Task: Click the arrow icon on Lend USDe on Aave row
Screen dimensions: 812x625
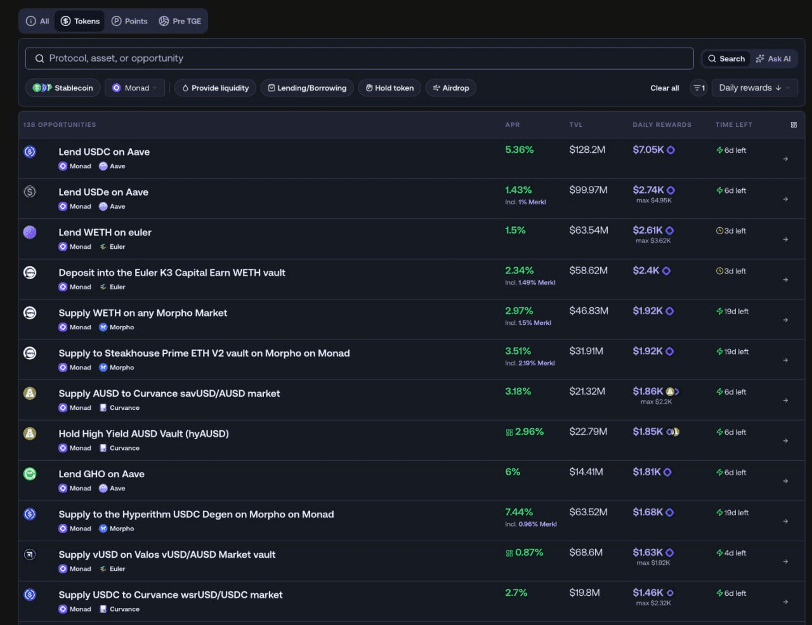Action: tap(785, 199)
